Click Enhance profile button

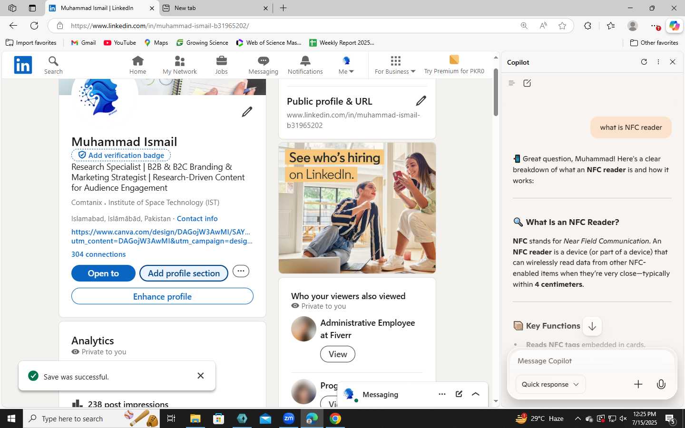(x=162, y=296)
